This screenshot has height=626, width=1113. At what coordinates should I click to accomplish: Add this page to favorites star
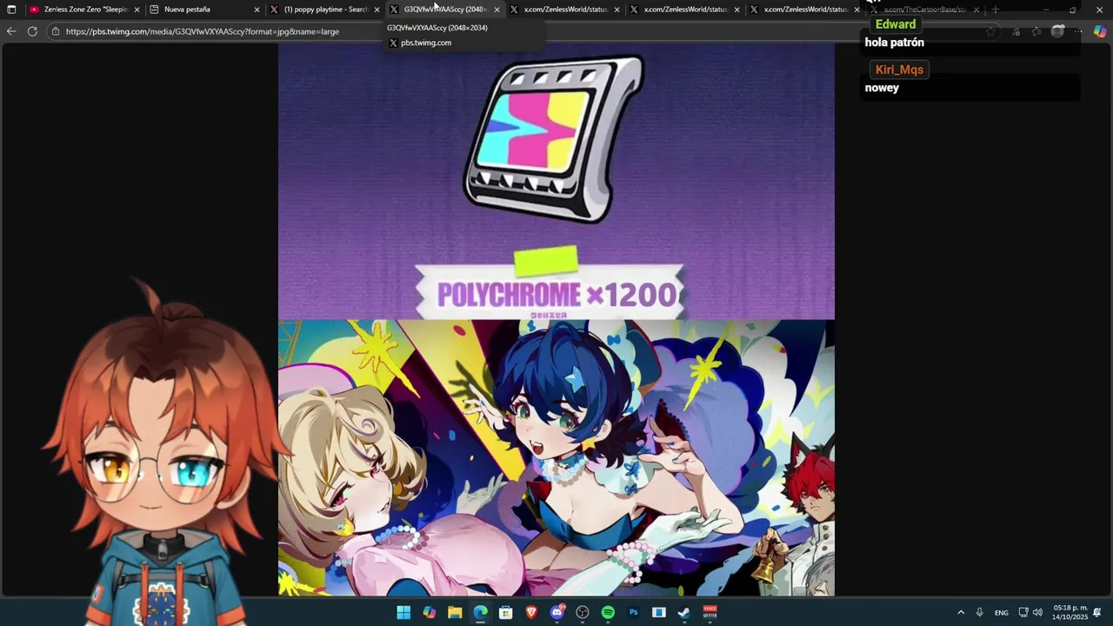click(x=991, y=31)
